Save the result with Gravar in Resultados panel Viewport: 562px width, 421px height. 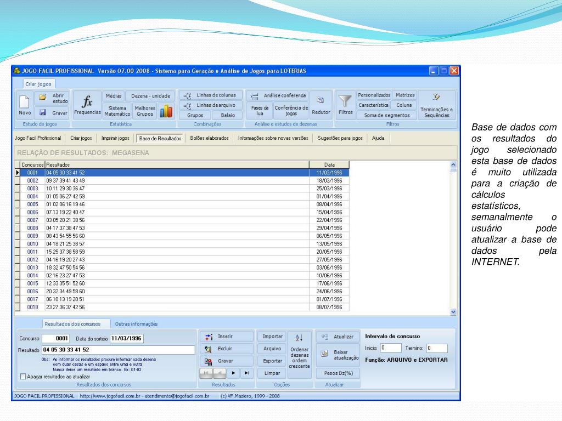[x=227, y=361]
